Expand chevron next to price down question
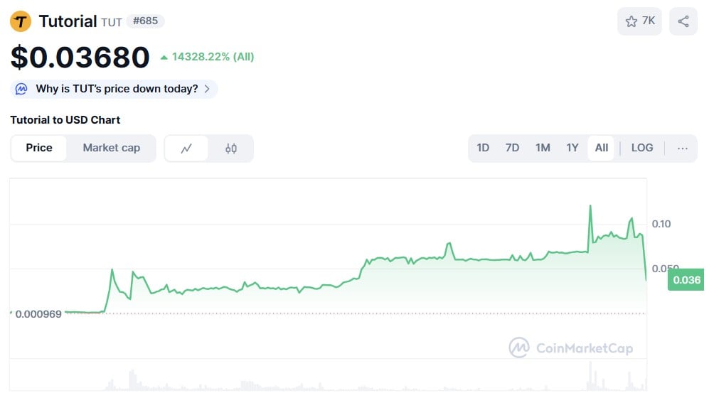This screenshot has width=709, height=393. (x=207, y=89)
